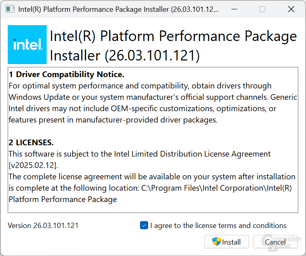The height and width of the screenshot is (256, 306).
Task: Select the 'Driver Compatibility Notice' heading
Action: [x=66, y=75]
